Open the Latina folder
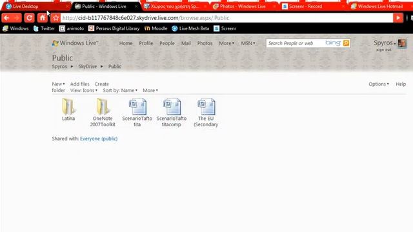Screen dimensions: 413x232 tap(68, 110)
